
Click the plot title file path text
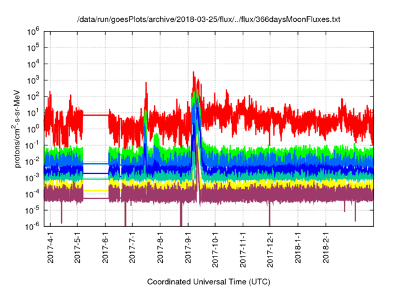pos(209,19)
